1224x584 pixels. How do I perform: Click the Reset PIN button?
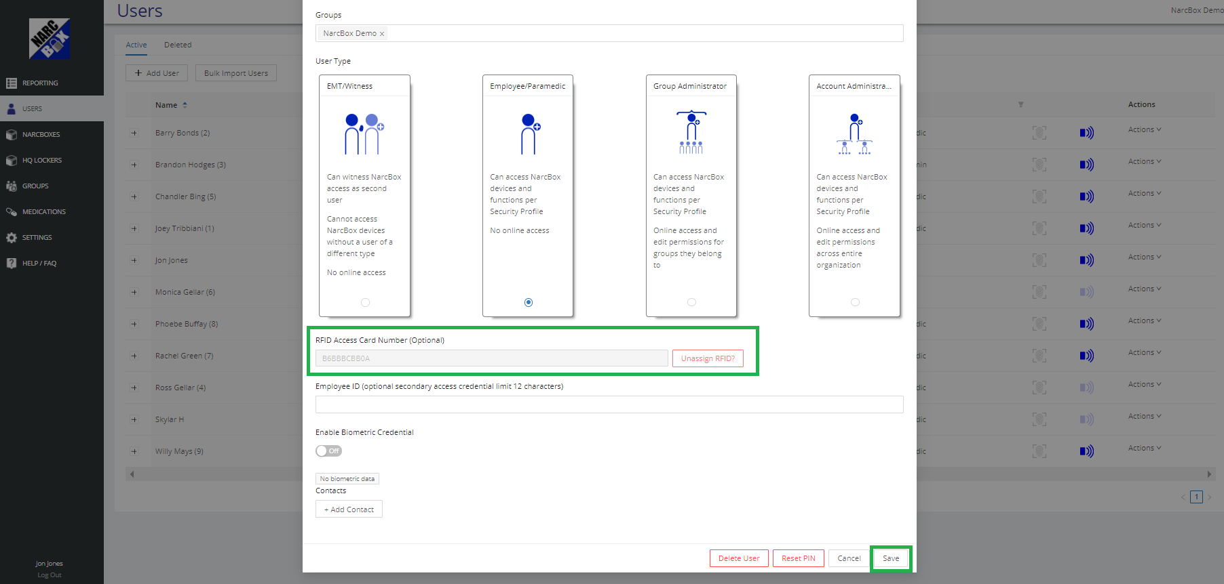coord(799,559)
